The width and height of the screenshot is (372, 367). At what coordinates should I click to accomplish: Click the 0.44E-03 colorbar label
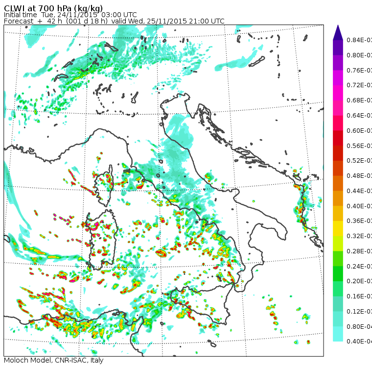pos(359,191)
